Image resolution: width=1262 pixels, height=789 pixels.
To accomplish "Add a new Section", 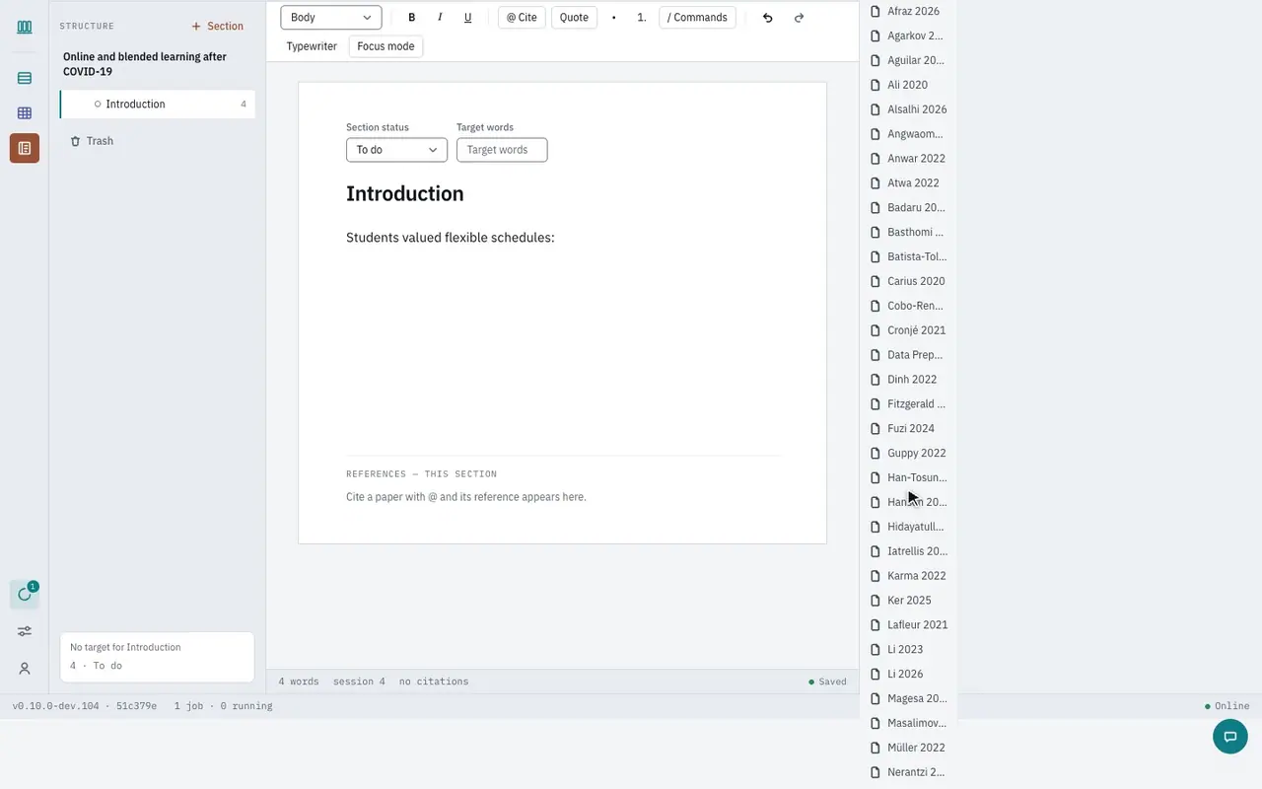I will click(218, 27).
